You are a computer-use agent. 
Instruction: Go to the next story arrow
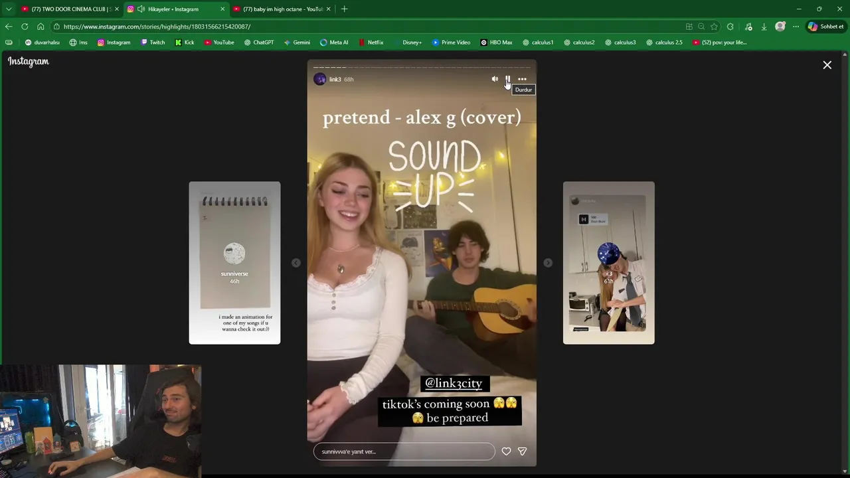click(548, 263)
